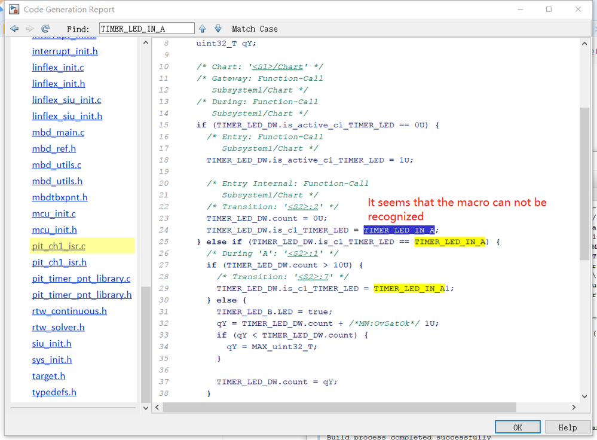The image size is (597, 440).
Task: Click 'TIMER_LED_DW.count = qY;' on line 37
Action: (277, 382)
